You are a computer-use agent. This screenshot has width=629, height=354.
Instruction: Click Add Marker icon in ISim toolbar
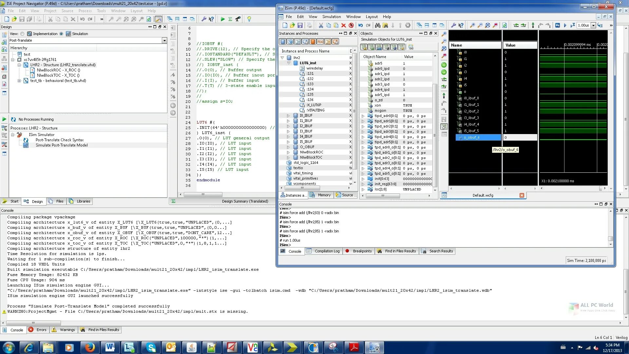pos(533,25)
